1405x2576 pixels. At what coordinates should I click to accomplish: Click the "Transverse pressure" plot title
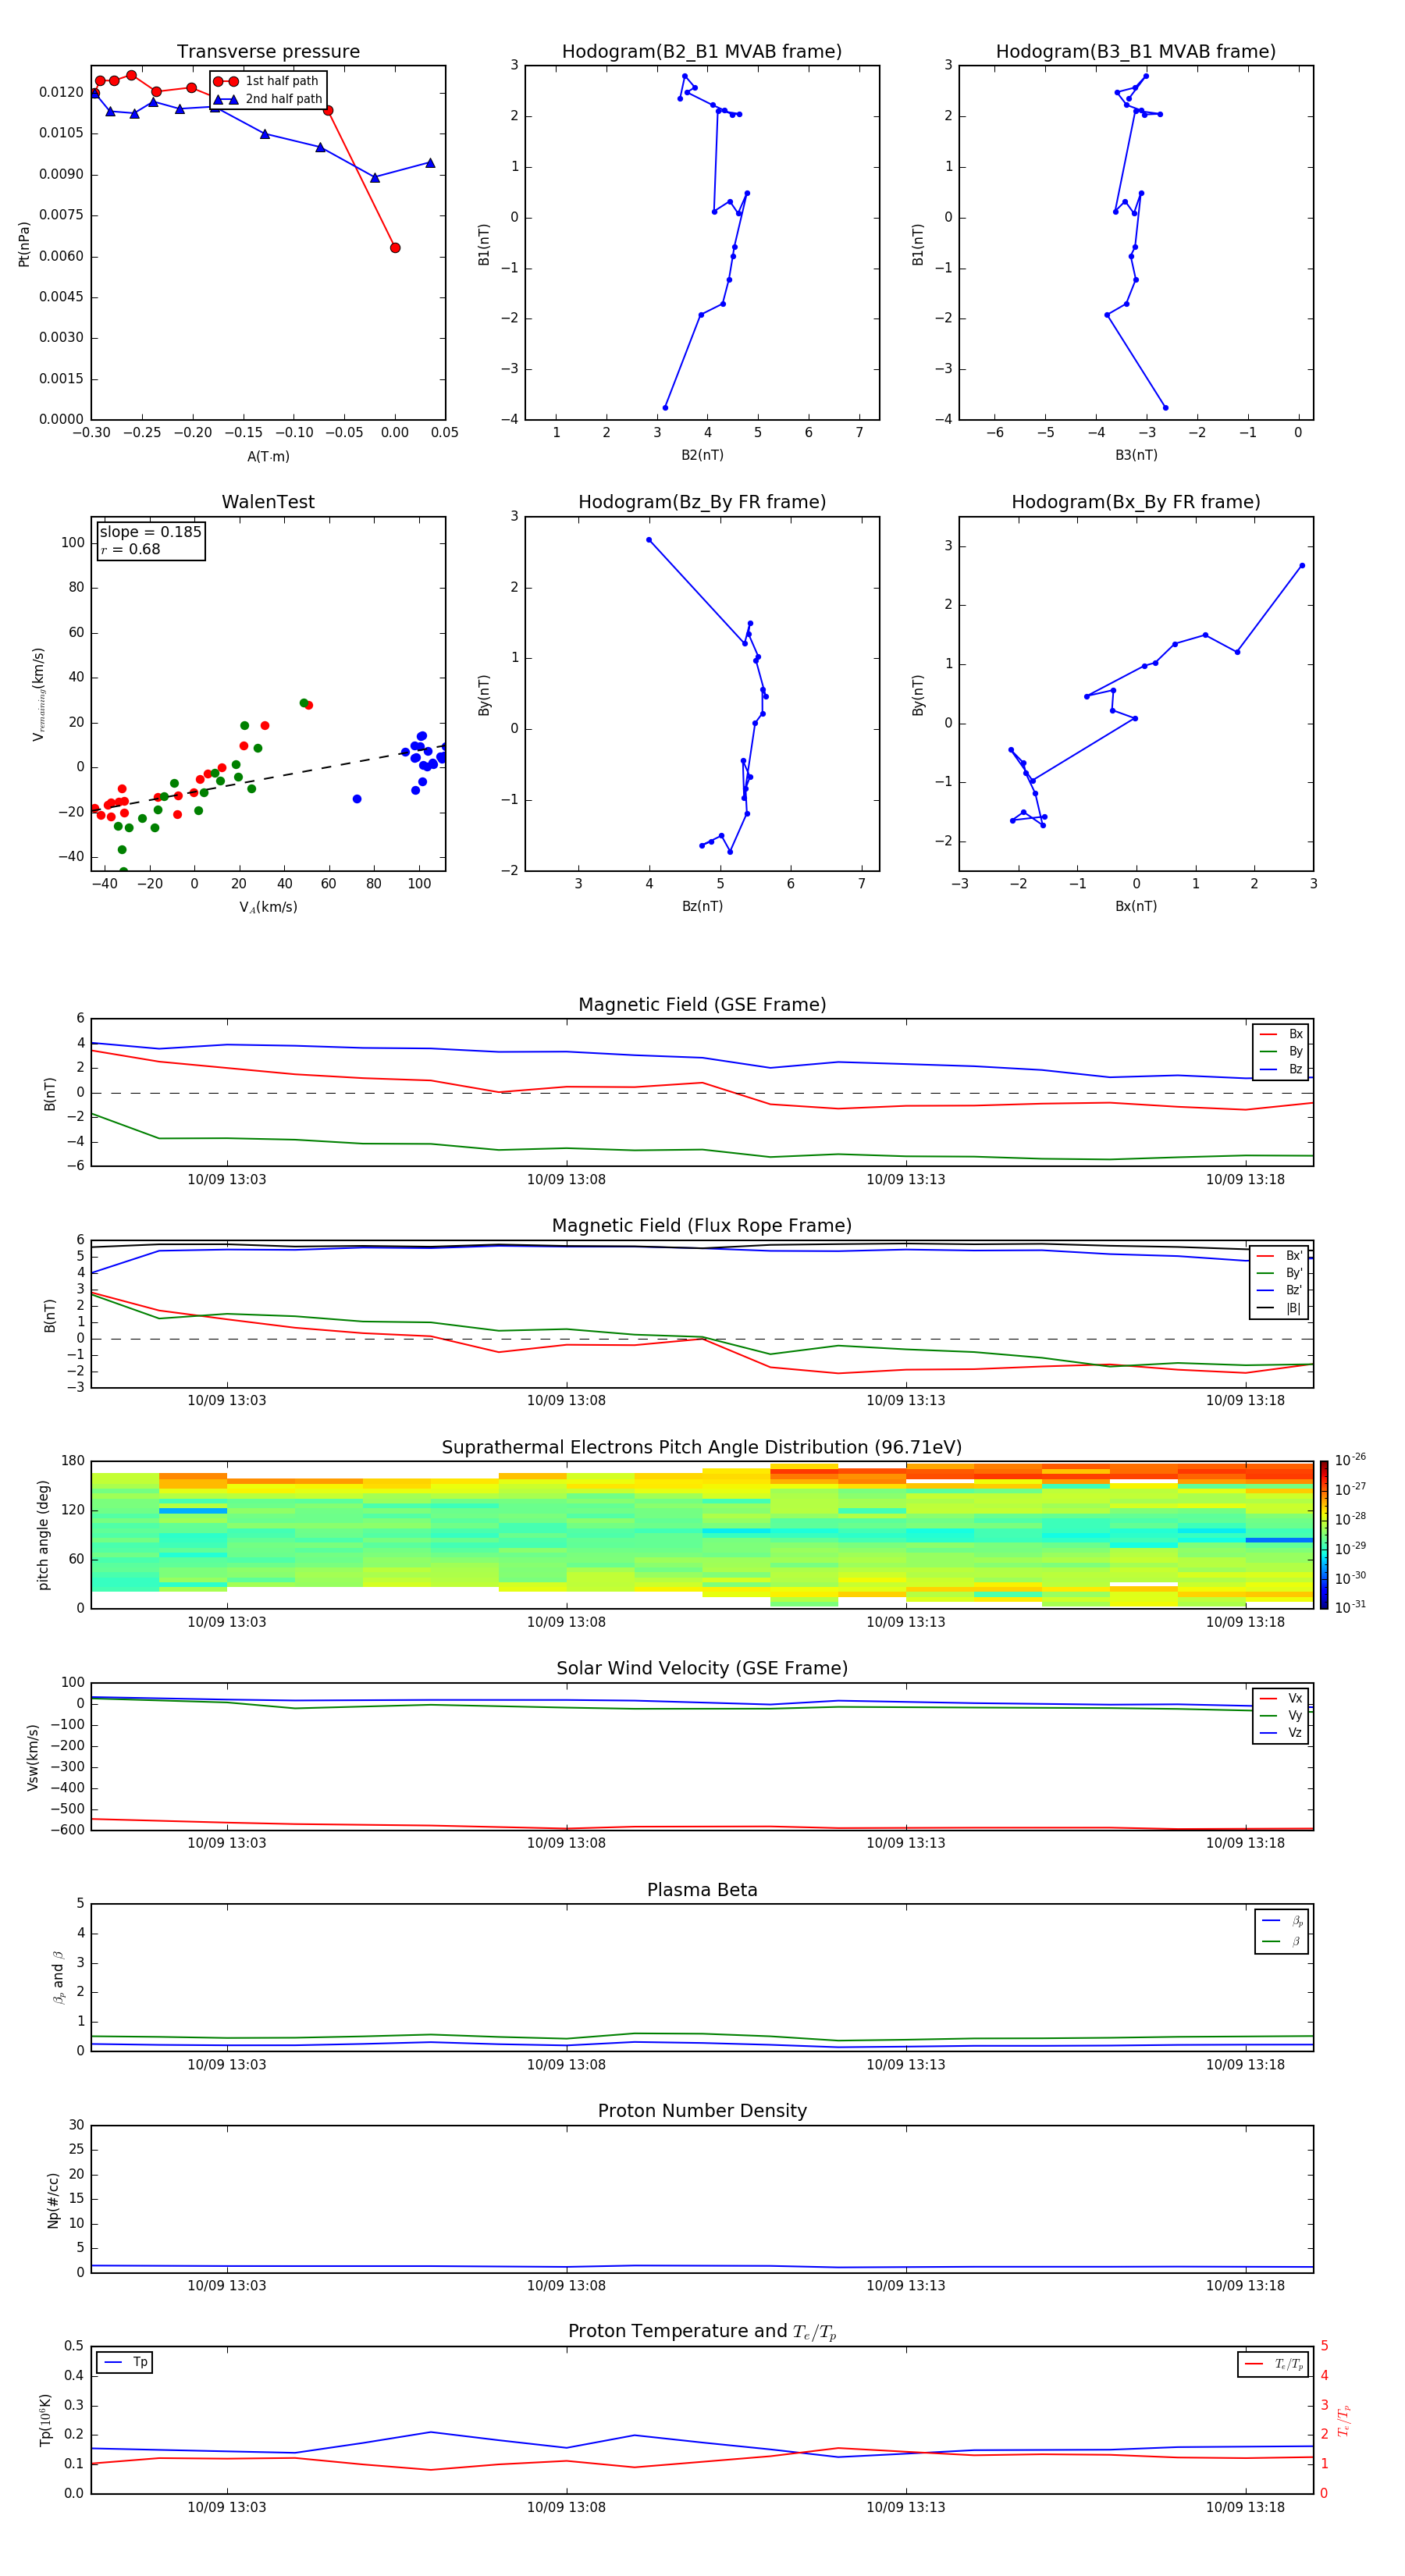click(268, 52)
